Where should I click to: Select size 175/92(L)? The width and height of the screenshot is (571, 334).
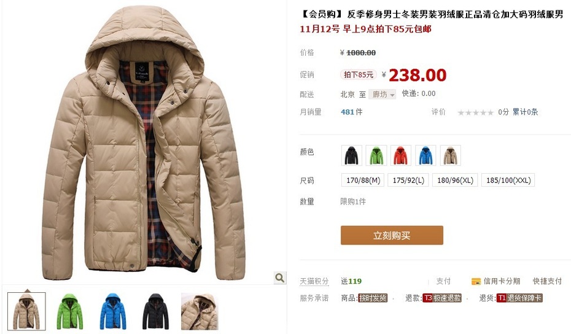click(x=408, y=181)
